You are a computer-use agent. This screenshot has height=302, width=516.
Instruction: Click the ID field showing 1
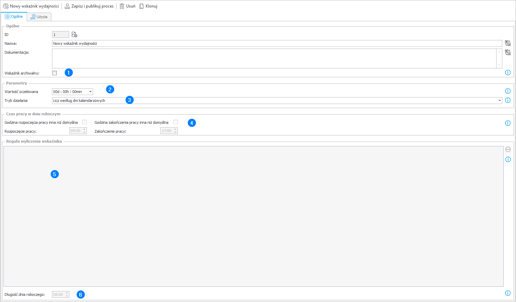[x=61, y=35]
